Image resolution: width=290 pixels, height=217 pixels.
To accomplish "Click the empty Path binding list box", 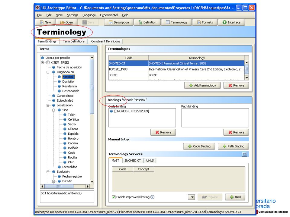I will [215, 118].
